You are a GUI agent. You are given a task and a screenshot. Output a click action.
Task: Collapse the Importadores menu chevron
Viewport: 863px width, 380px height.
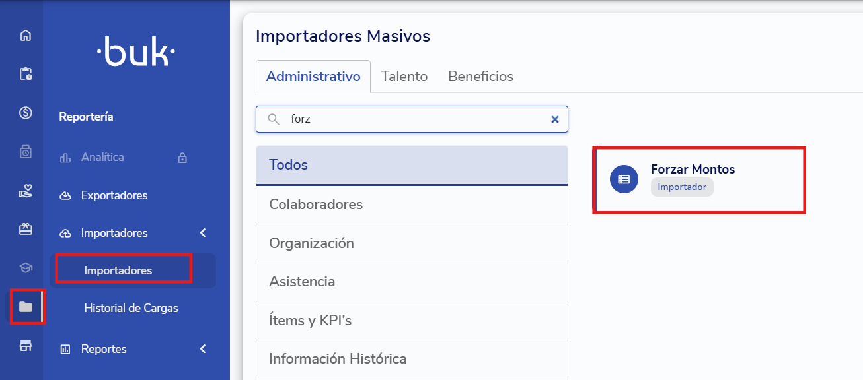pyautogui.click(x=203, y=233)
